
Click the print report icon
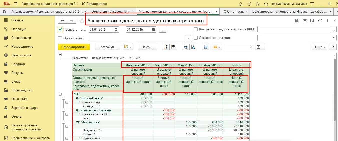[x=185, y=47]
